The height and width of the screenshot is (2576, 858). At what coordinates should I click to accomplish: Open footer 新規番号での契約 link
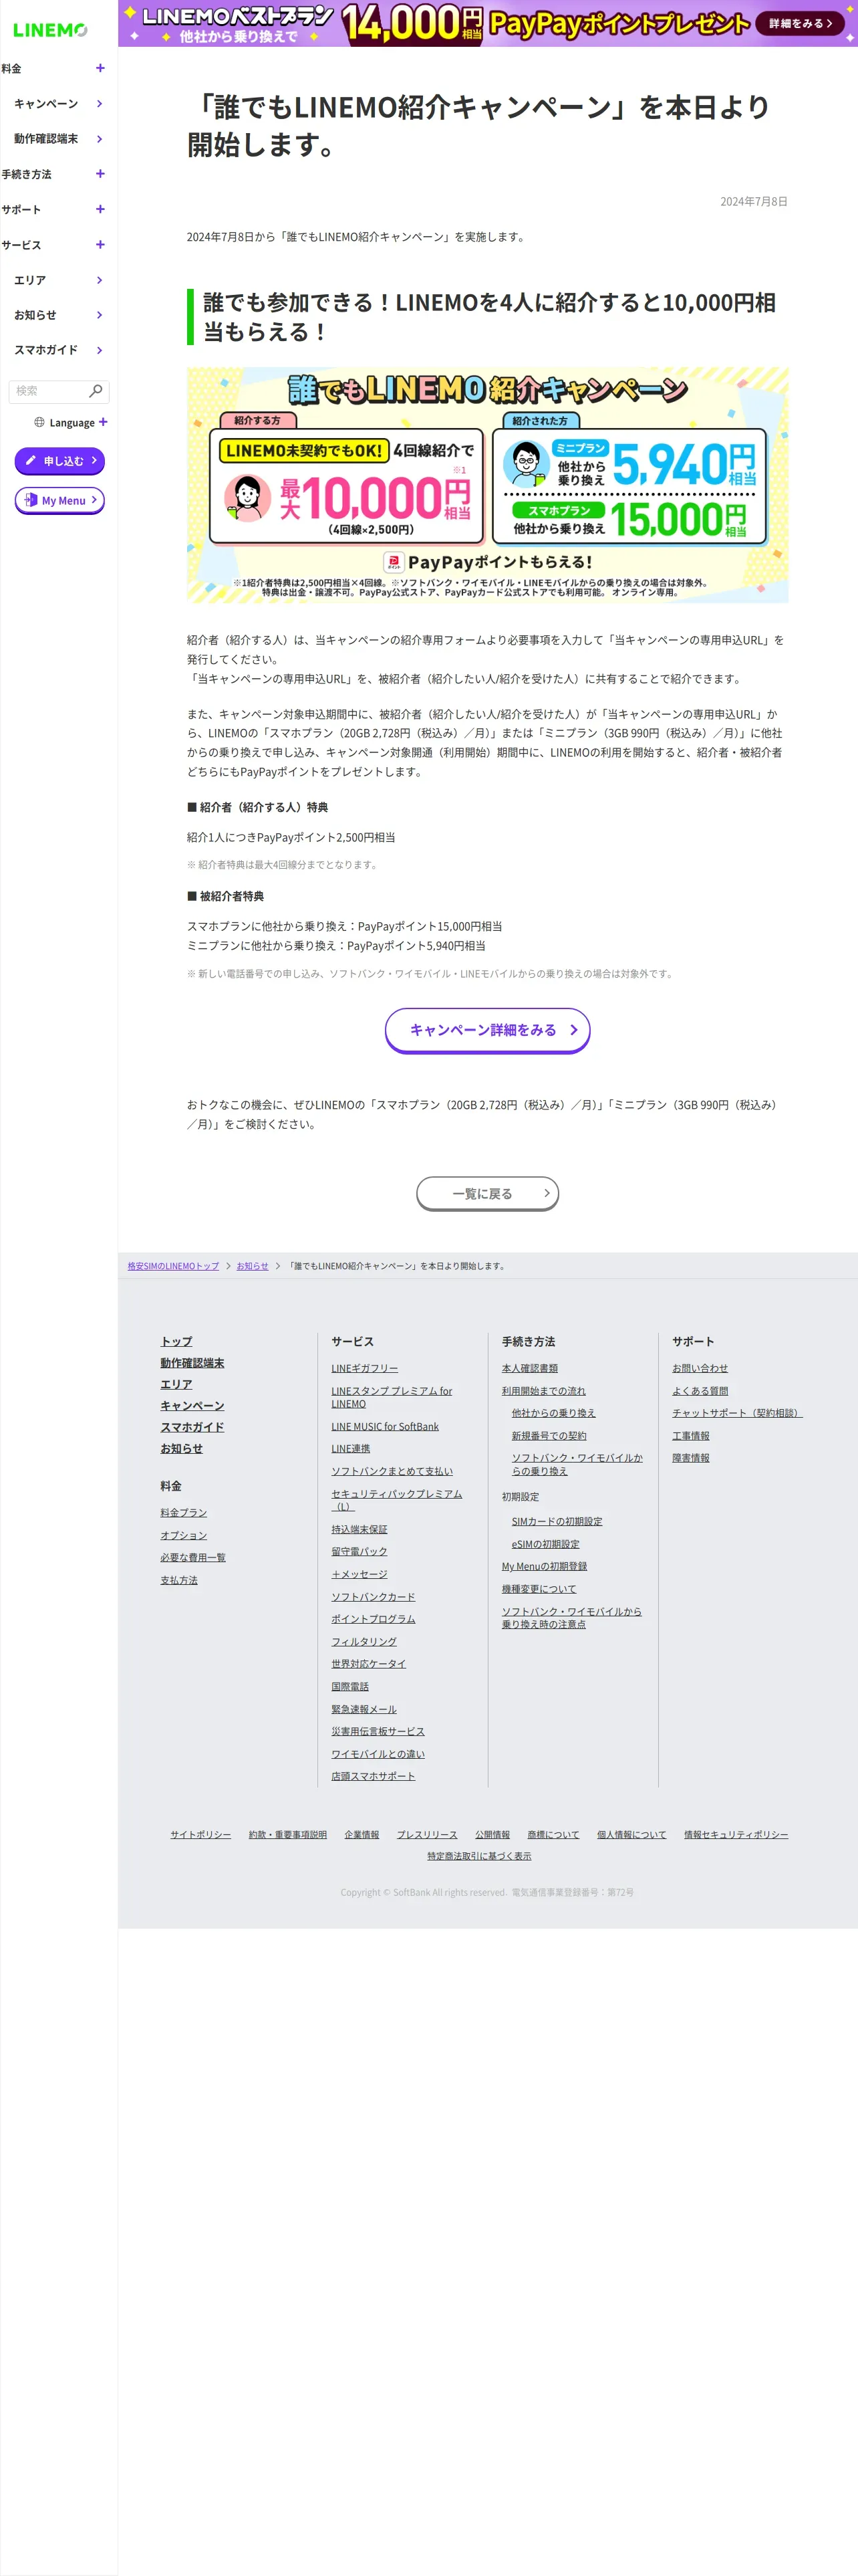pyautogui.click(x=549, y=1436)
